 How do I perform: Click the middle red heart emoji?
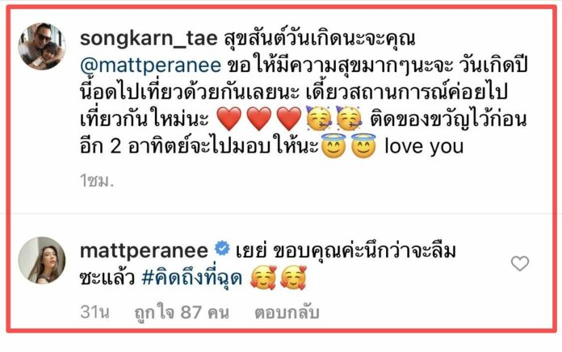(x=259, y=119)
